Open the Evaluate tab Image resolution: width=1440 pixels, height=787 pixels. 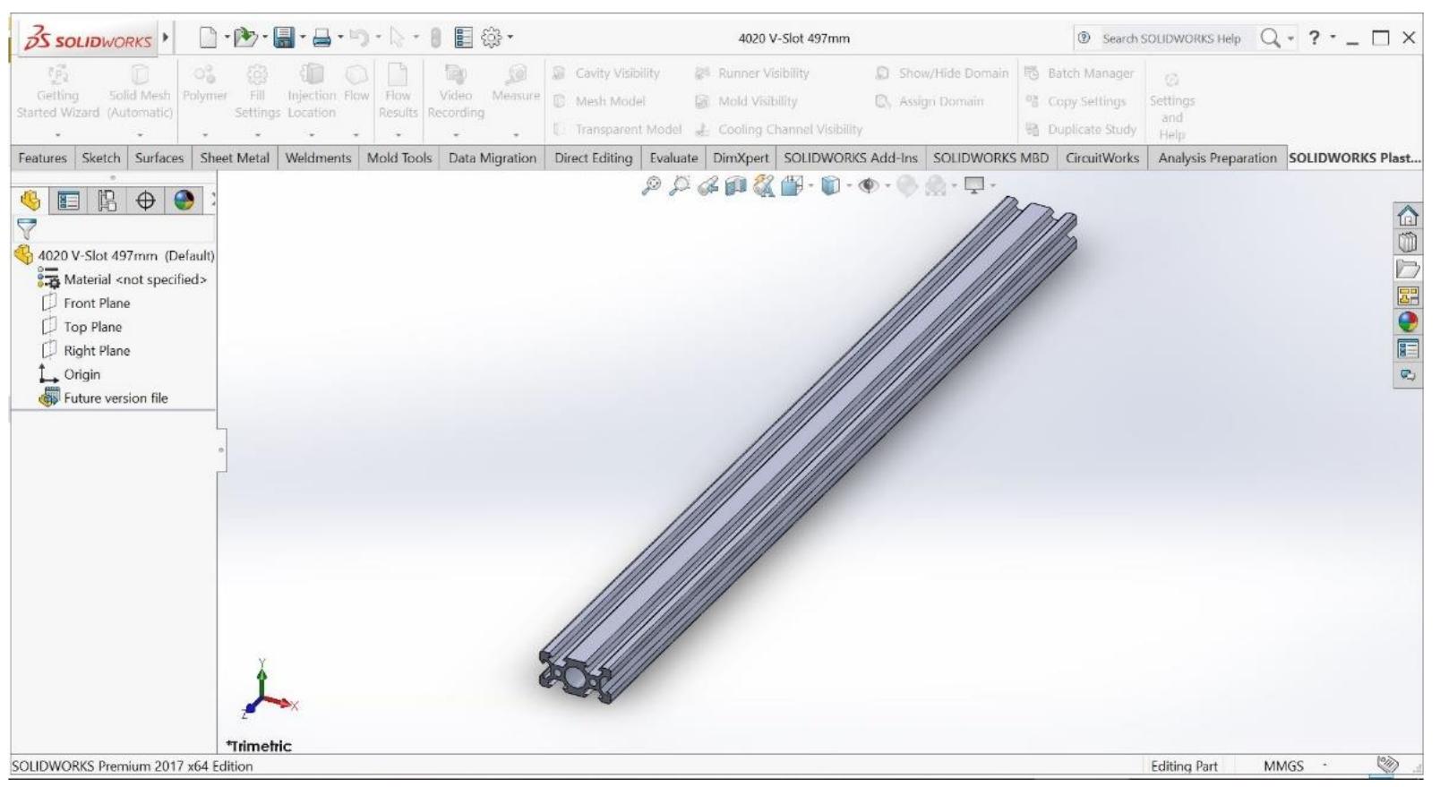click(673, 158)
